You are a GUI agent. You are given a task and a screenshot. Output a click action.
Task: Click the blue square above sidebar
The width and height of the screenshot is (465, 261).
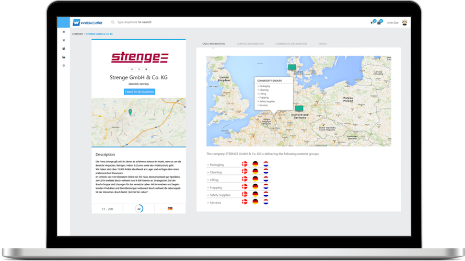point(63,22)
